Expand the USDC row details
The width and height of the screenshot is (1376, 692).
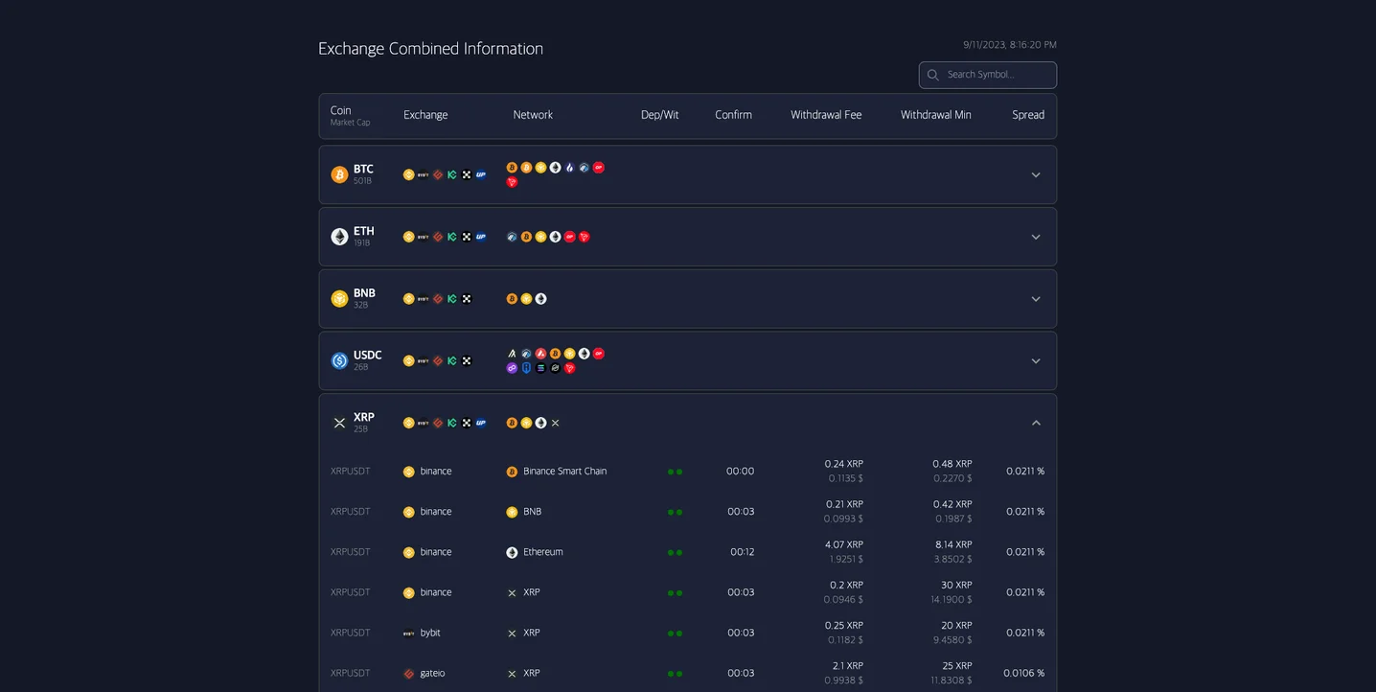point(1036,360)
